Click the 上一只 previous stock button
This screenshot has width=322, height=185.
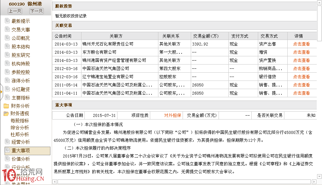click(x=15, y=11)
